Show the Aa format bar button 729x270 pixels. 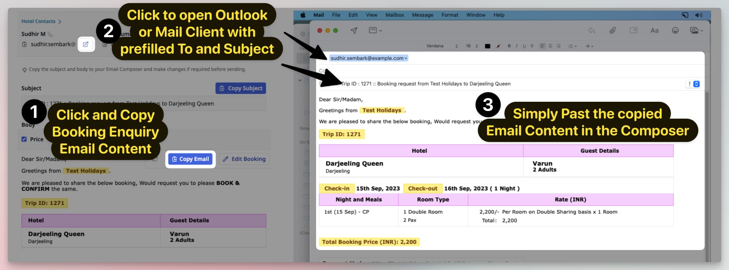click(x=654, y=31)
